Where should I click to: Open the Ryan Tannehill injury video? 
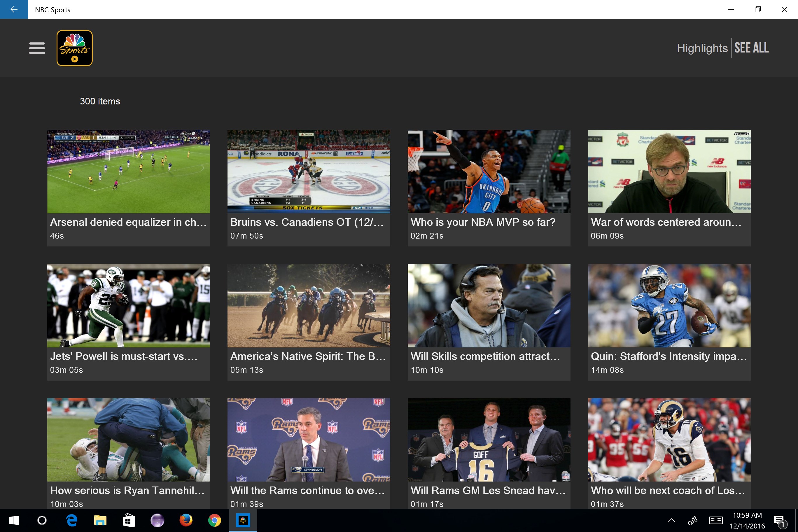pyautogui.click(x=128, y=440)
